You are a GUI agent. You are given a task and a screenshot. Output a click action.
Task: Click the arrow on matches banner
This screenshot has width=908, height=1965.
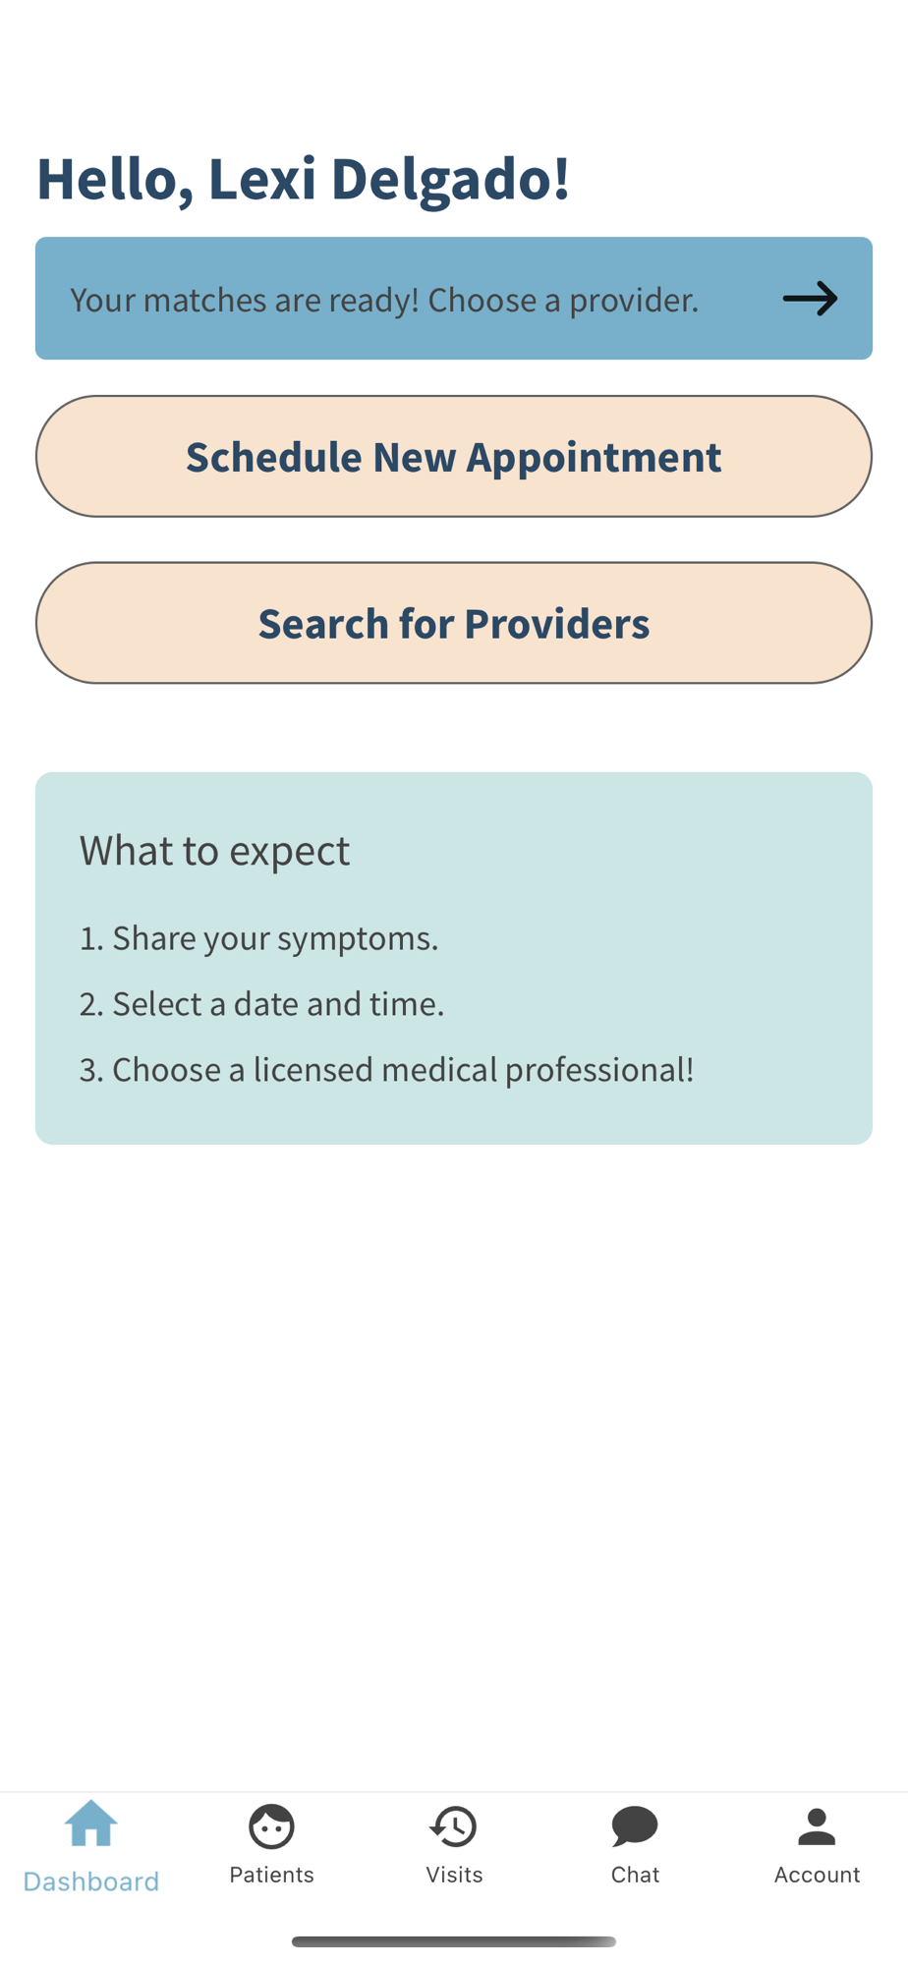click(811, 299)
